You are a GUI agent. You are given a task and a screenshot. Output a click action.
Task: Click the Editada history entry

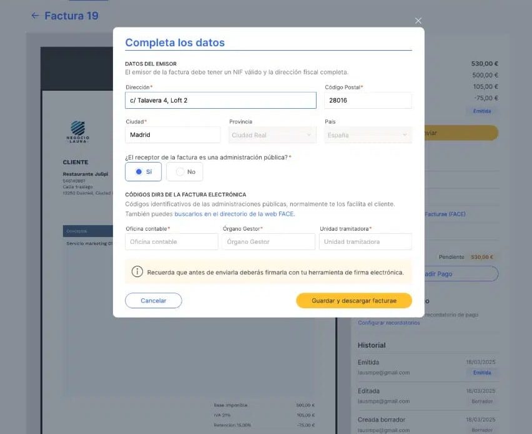368,391
